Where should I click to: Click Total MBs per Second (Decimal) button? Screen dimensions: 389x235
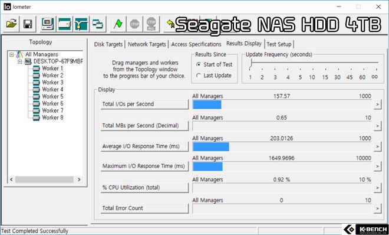(144, 126)
